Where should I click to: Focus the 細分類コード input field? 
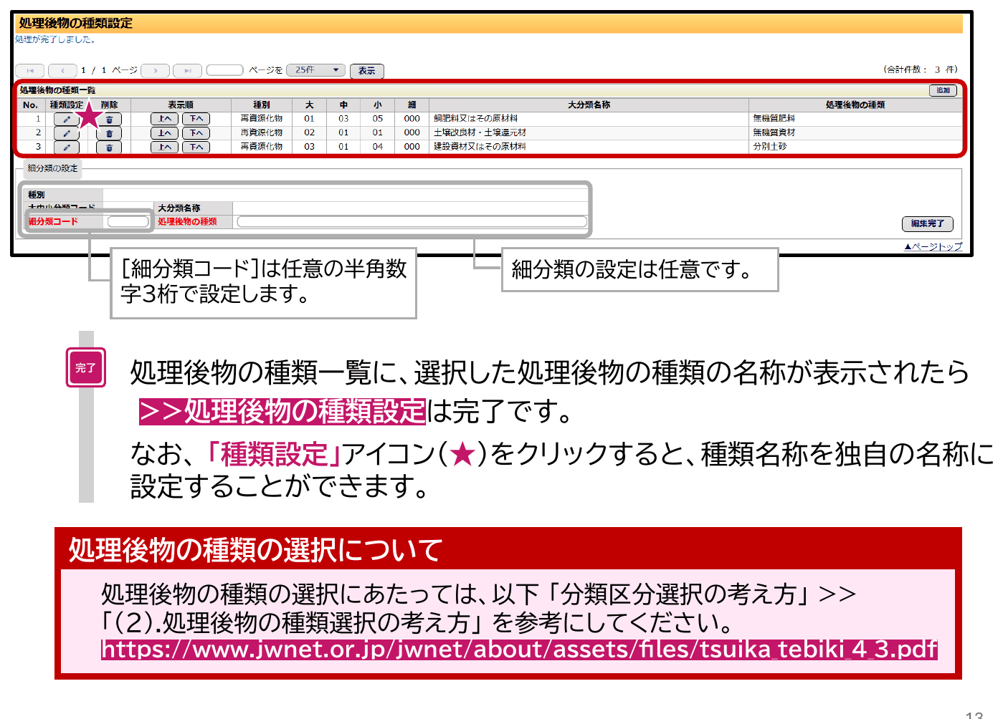point(128,222)
